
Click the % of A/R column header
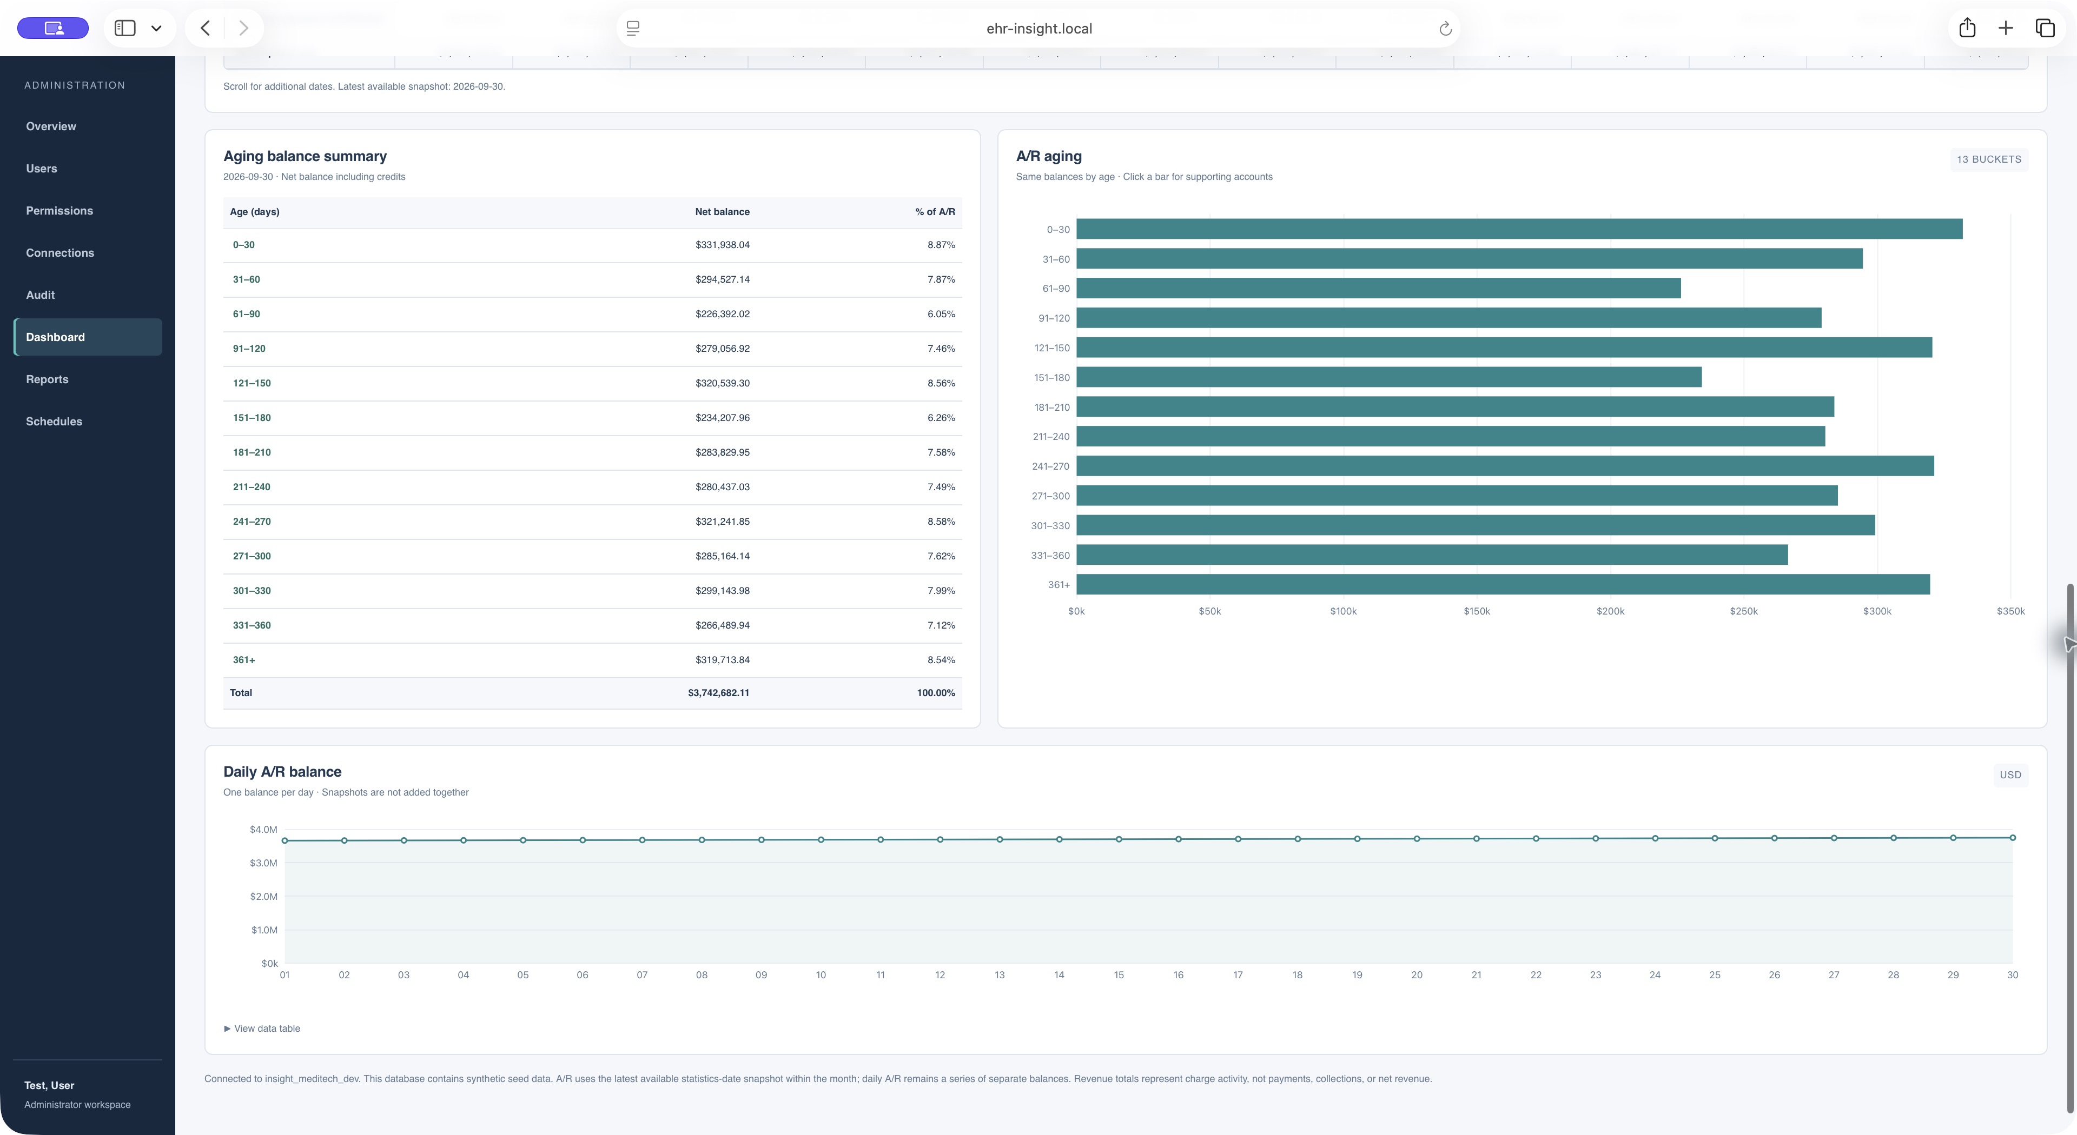point(935,212)
